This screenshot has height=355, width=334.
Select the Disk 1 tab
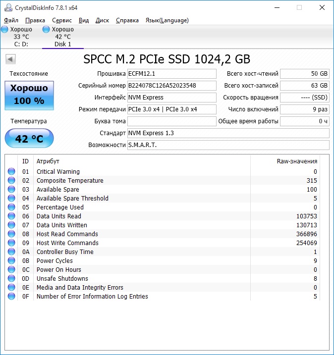63,37
